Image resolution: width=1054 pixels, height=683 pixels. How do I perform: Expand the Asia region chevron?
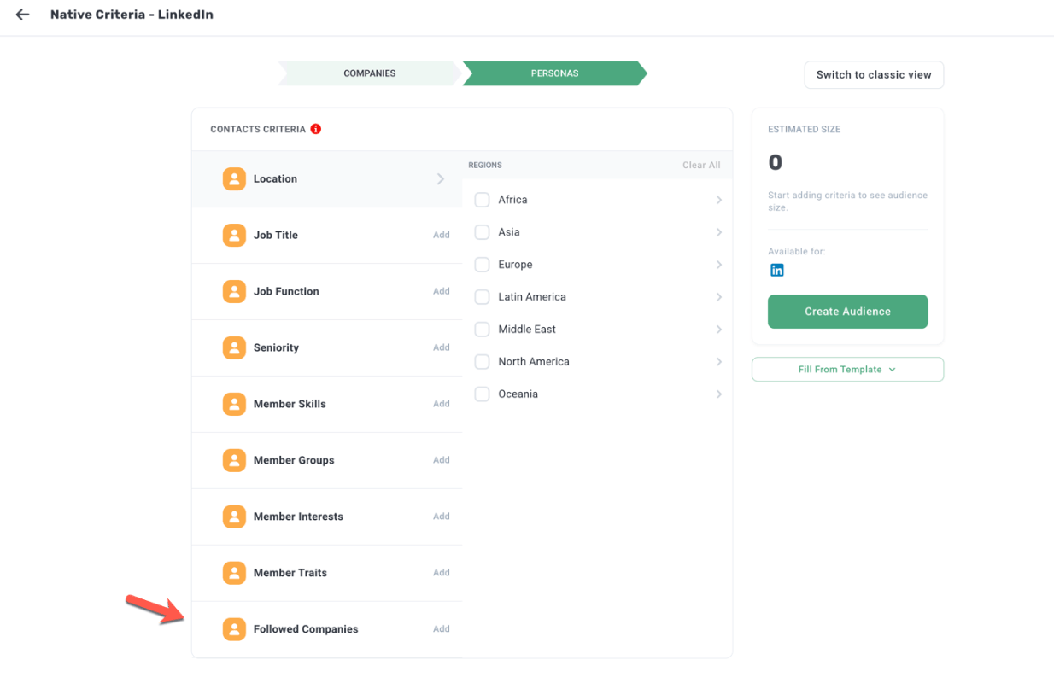click(718, 232)
